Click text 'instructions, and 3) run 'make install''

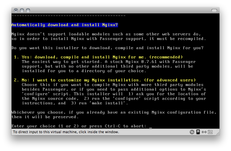click(75, 103)
